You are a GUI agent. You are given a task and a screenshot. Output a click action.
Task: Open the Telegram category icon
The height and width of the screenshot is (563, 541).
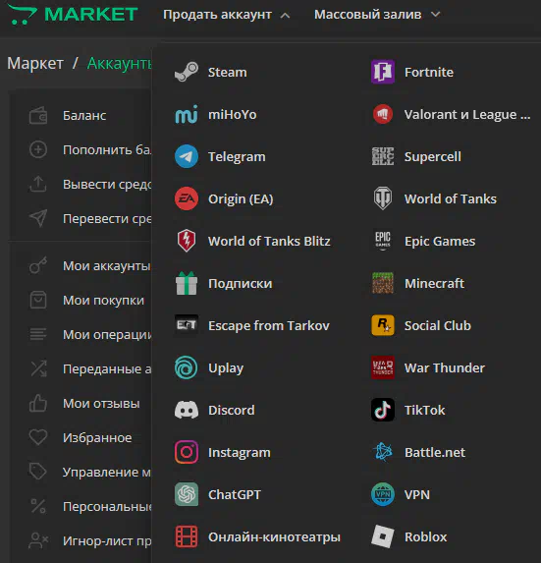coord(187,156)
